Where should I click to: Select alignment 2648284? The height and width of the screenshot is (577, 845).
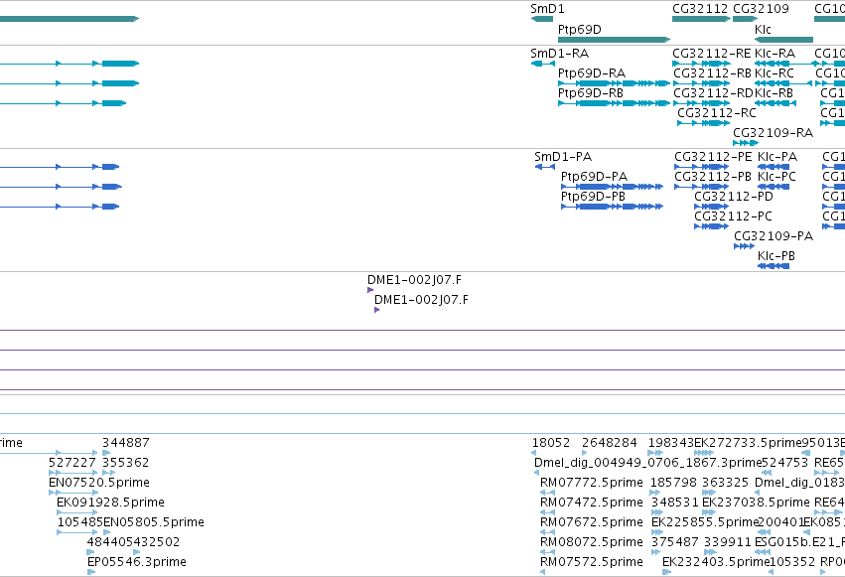[584, 453]
